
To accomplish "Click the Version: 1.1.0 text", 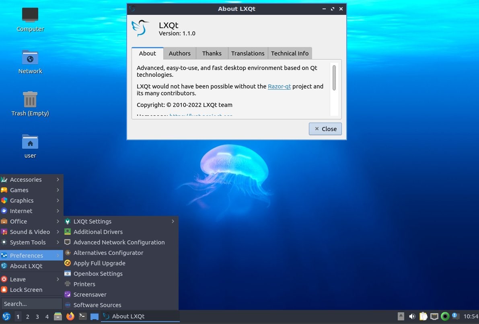I will click(177, 33).
